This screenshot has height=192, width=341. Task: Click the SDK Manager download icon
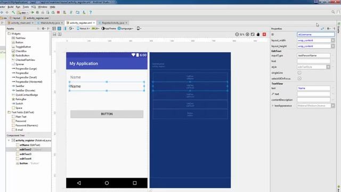point(84,12)
